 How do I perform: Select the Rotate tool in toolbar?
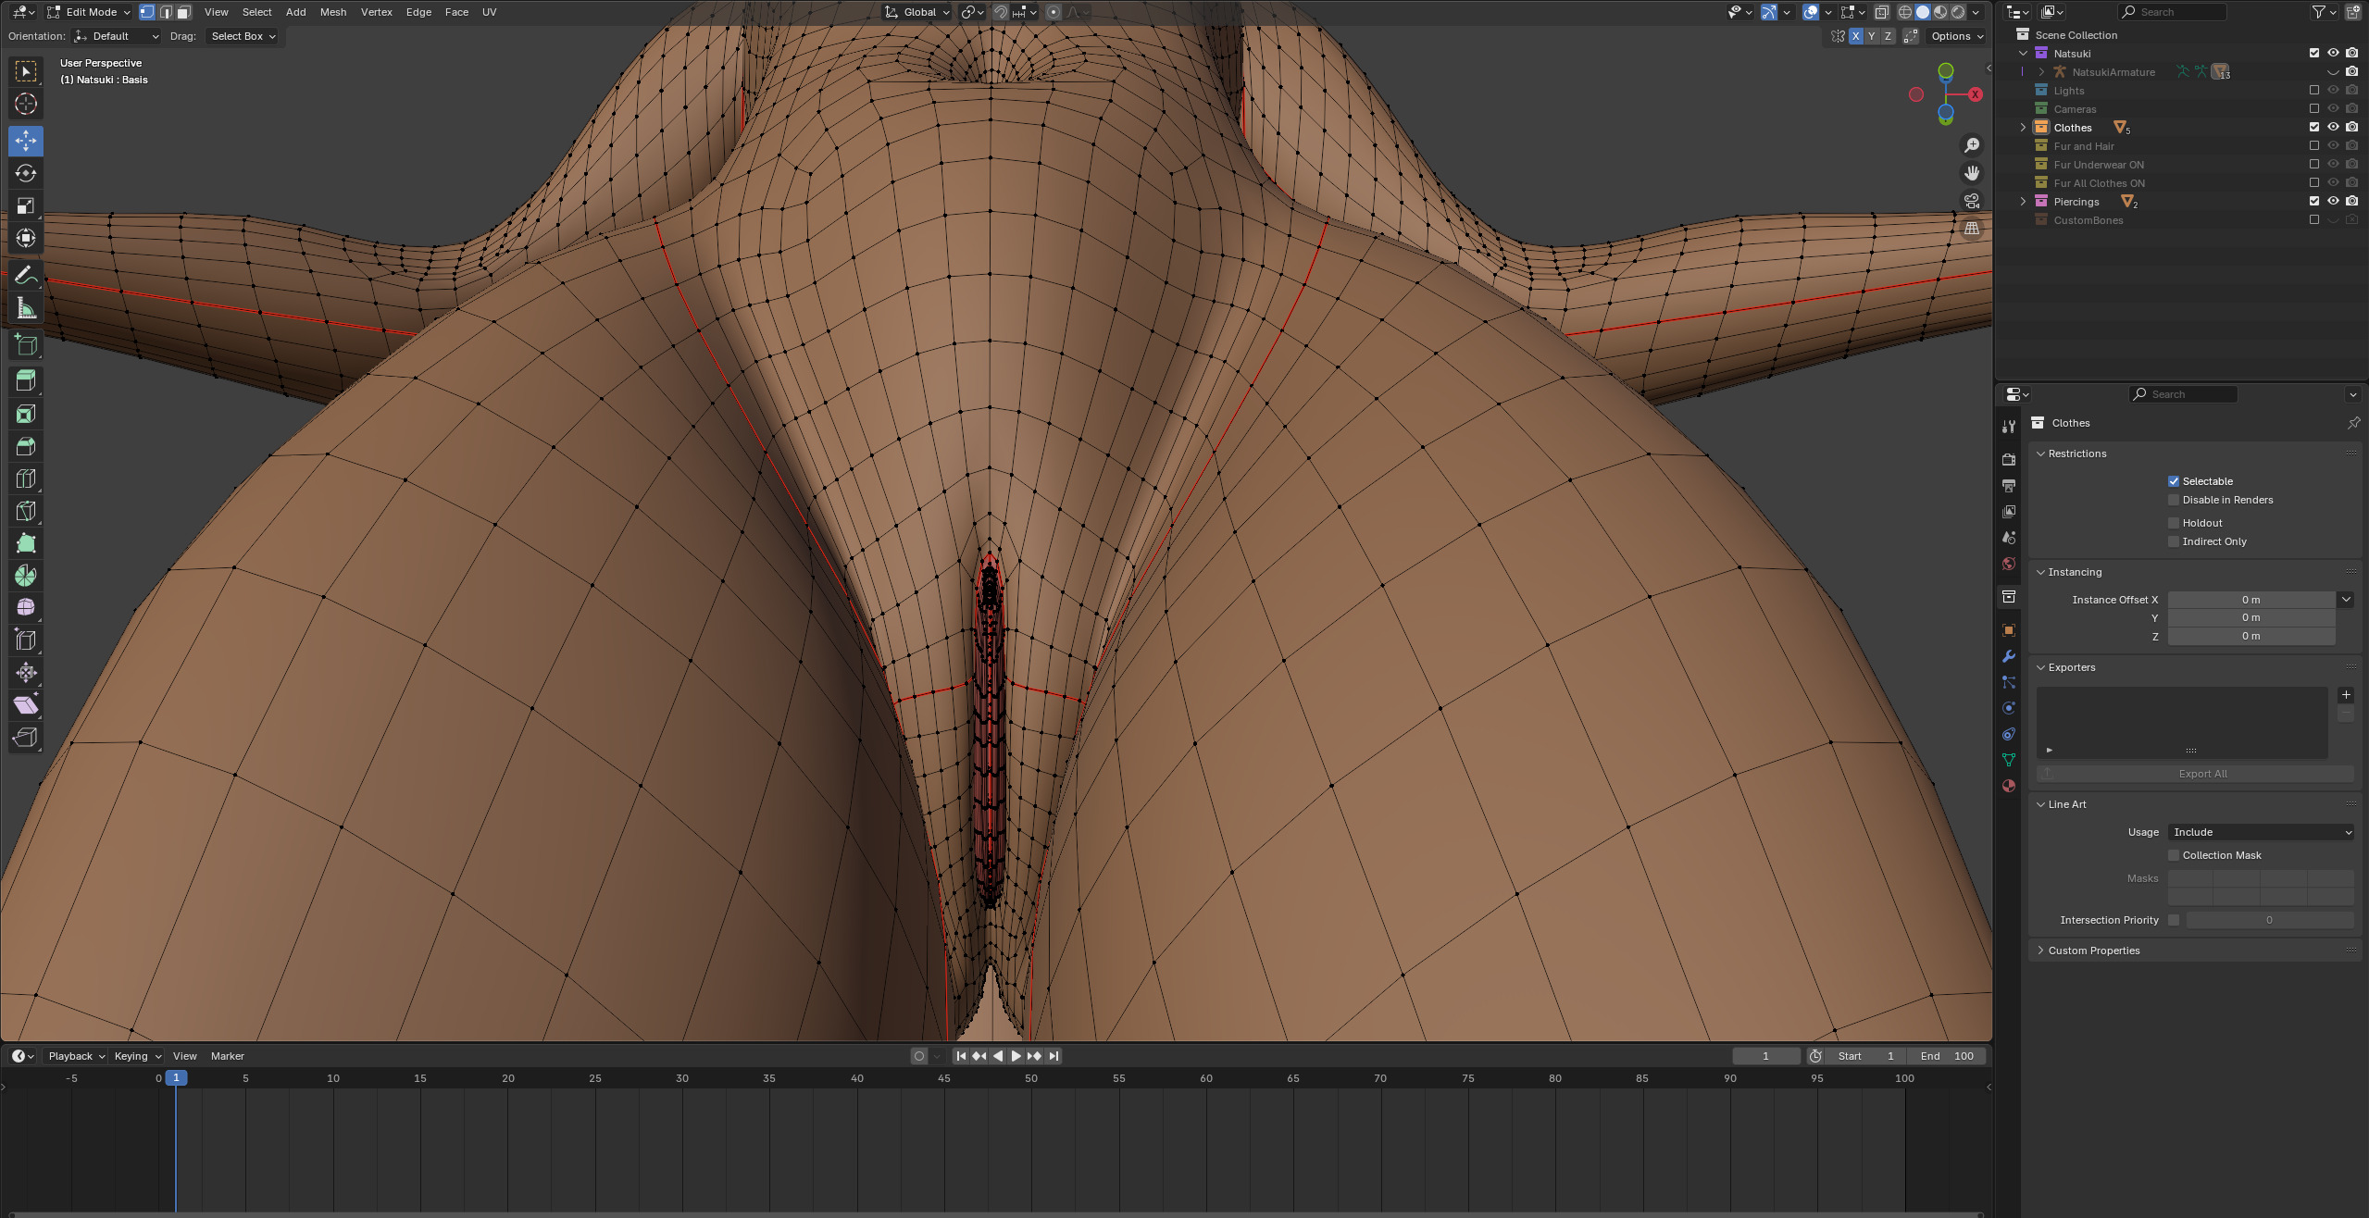[x=26, y=173]
